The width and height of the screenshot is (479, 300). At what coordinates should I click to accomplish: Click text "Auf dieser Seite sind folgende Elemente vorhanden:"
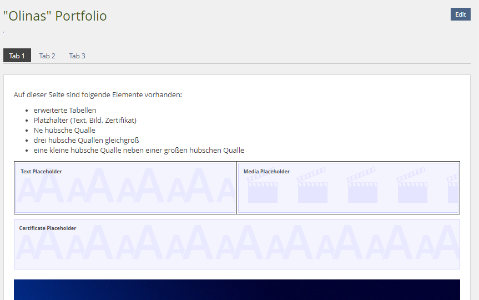tap(98, 95)
